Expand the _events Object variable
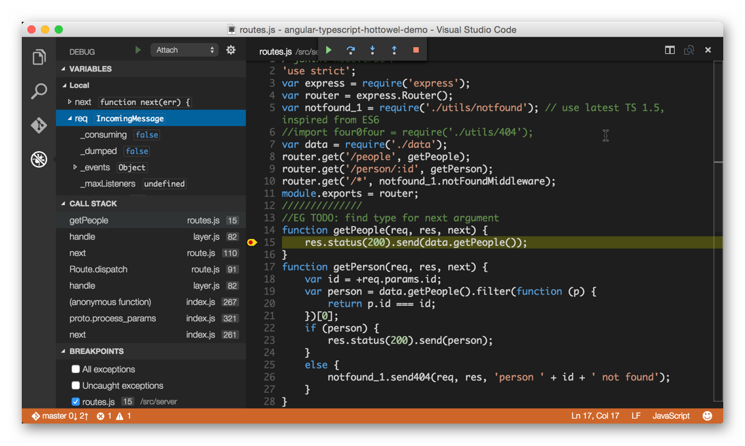 75,168
